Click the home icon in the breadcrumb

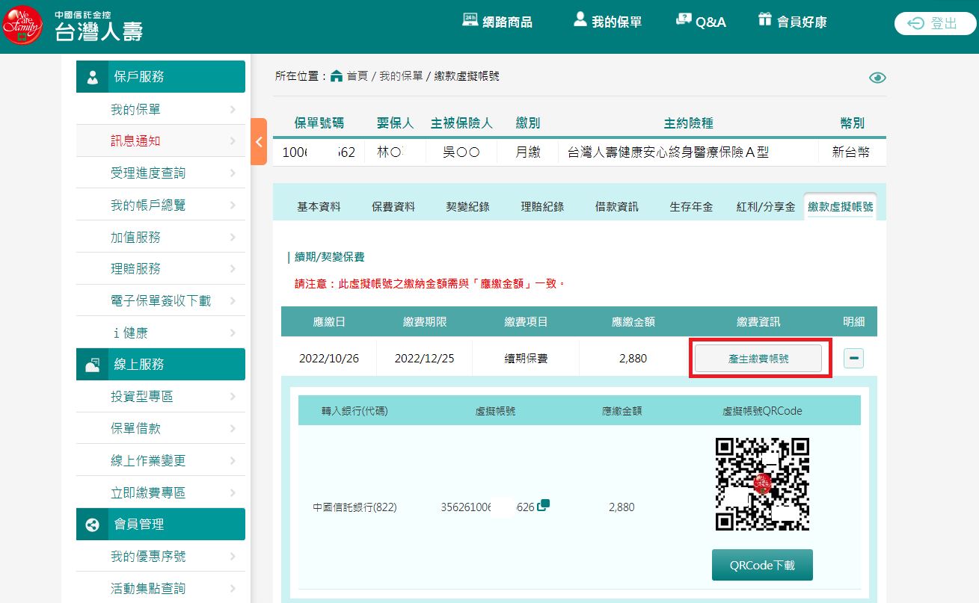coord(337,75)
